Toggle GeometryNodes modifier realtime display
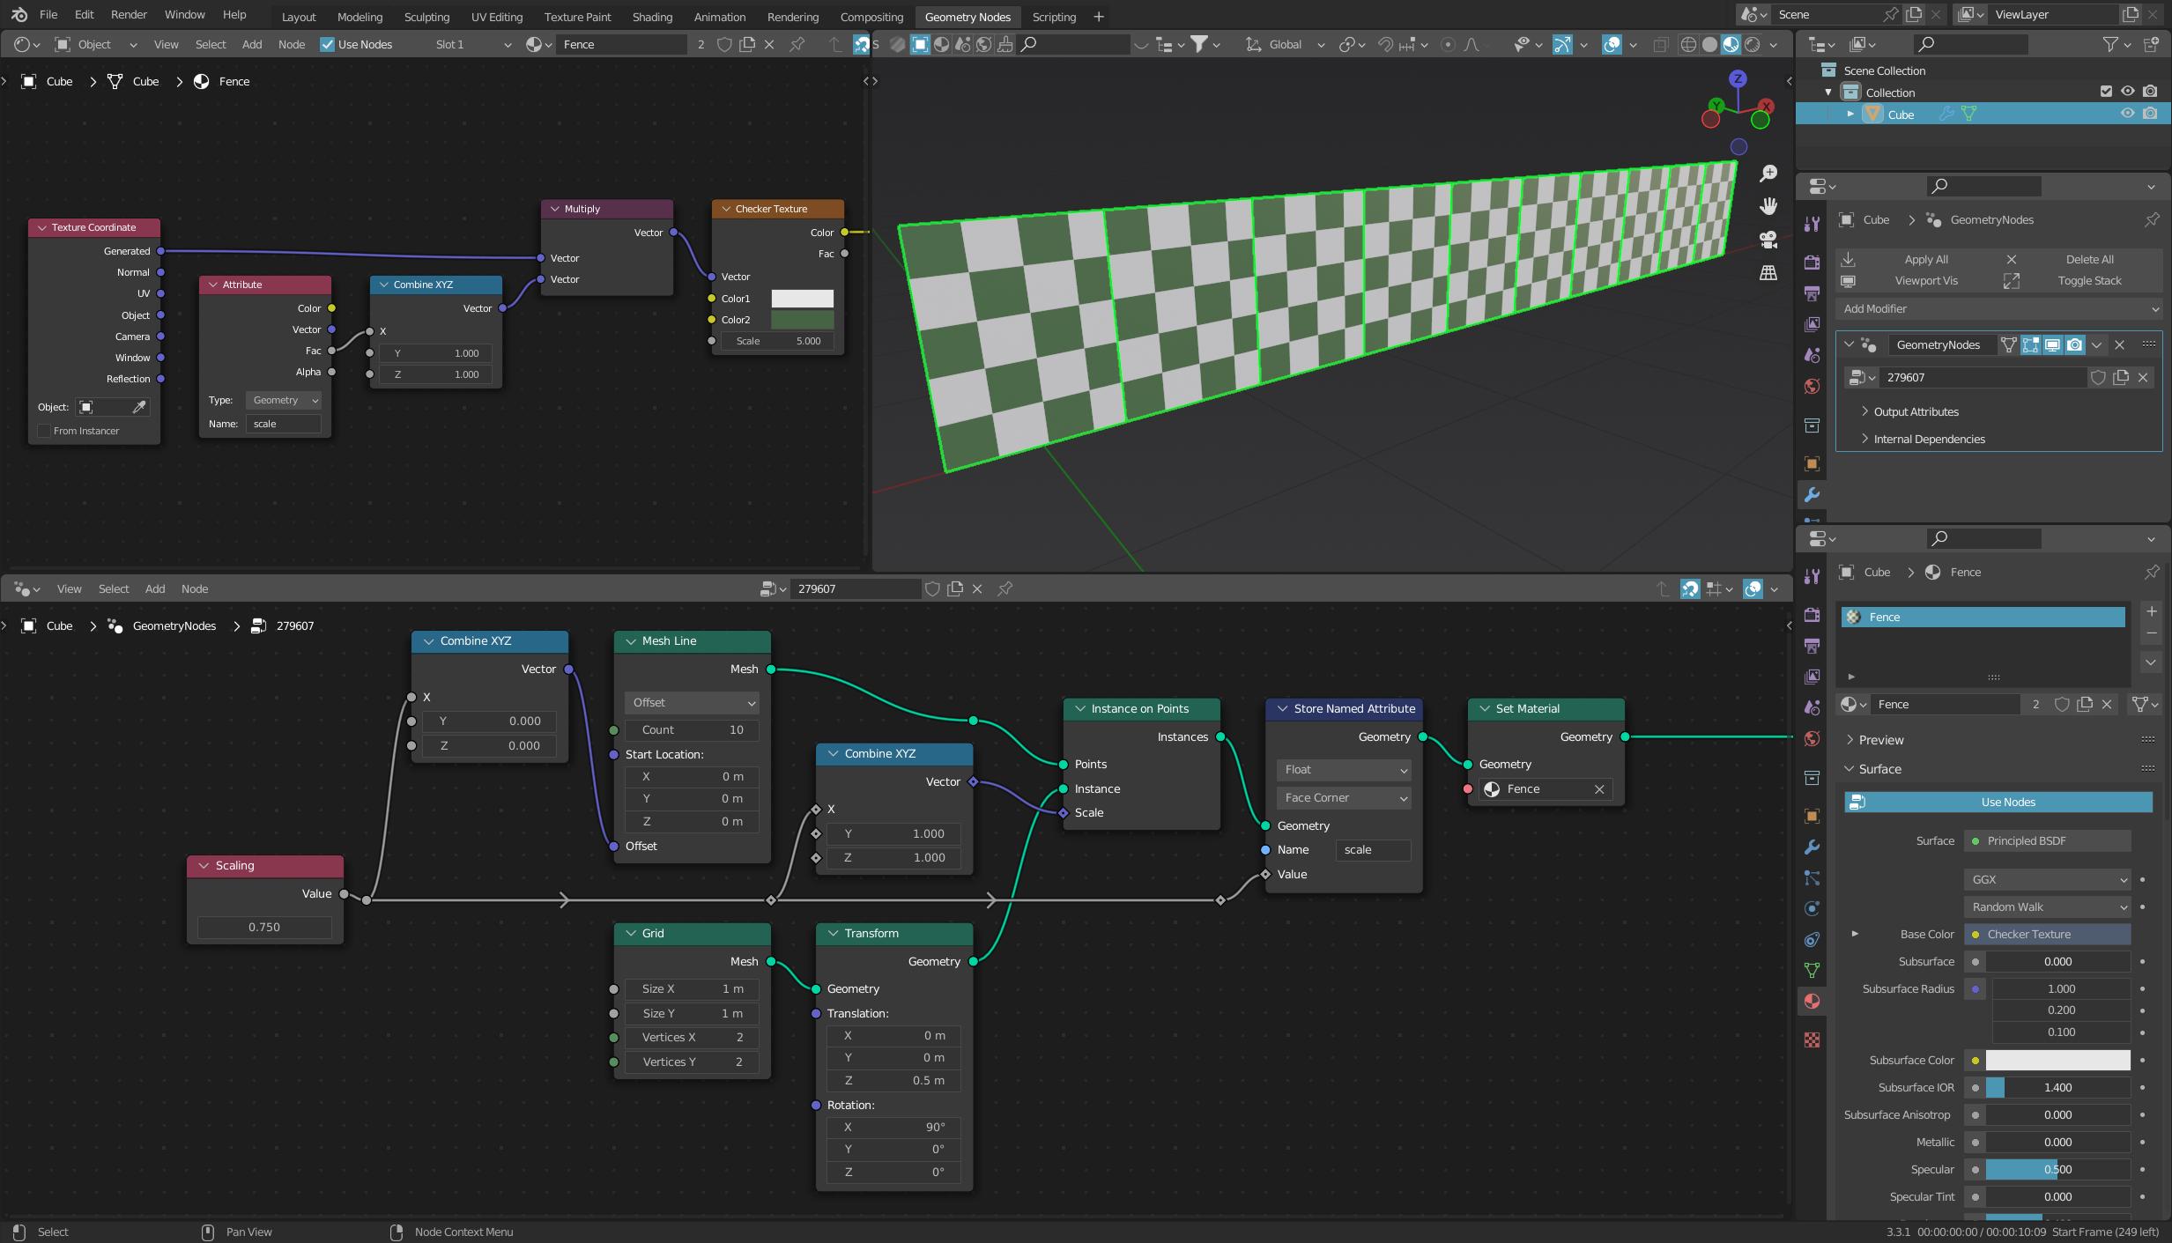This screenshot has height=1243, width=2172. (x=2052, y=344)
